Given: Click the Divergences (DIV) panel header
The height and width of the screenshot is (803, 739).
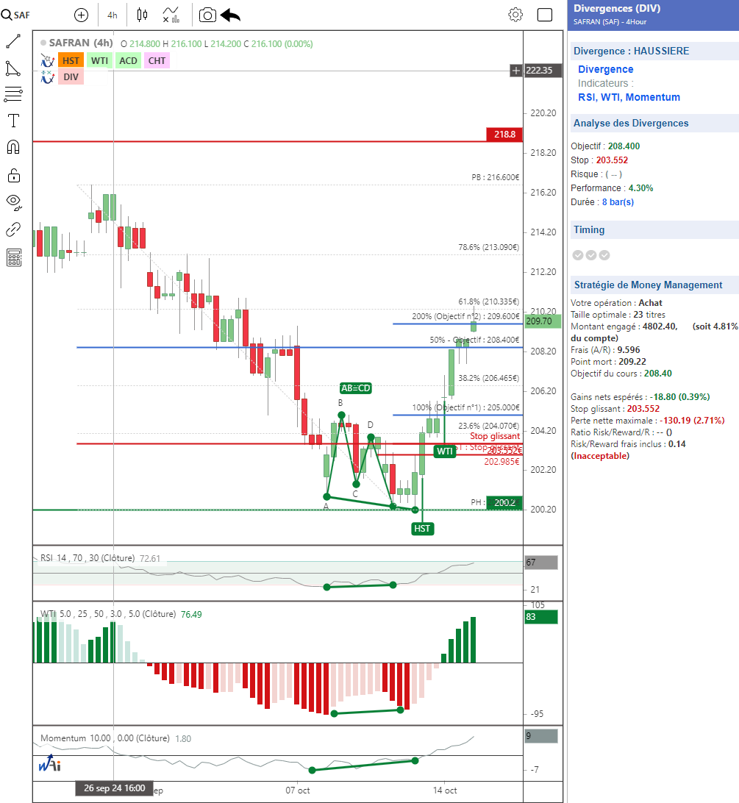Looking at the screenshot, I should (x=653, y=15).
